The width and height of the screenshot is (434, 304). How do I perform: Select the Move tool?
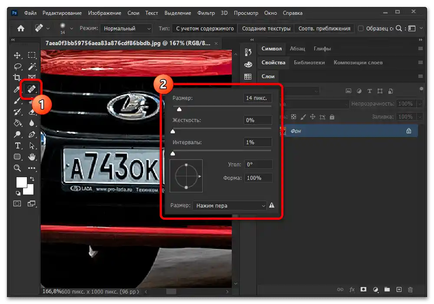point(17,55)
